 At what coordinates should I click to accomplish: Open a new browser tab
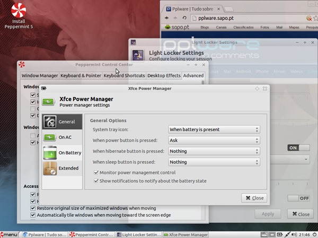pyautogui.click(x=229, y=9)
